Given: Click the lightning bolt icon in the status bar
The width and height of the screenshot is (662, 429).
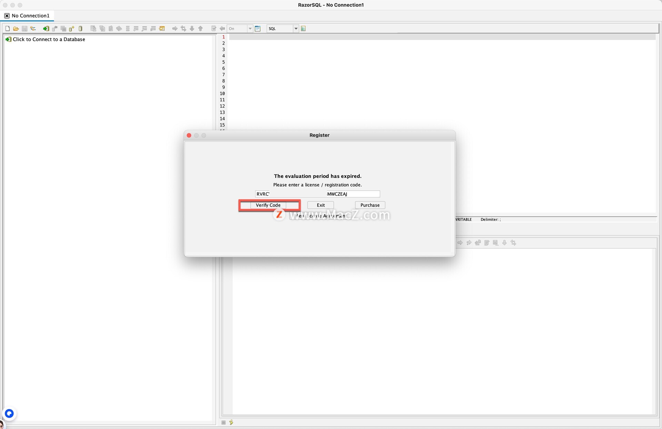Looking at the screenshot, I should pos(231,422).
